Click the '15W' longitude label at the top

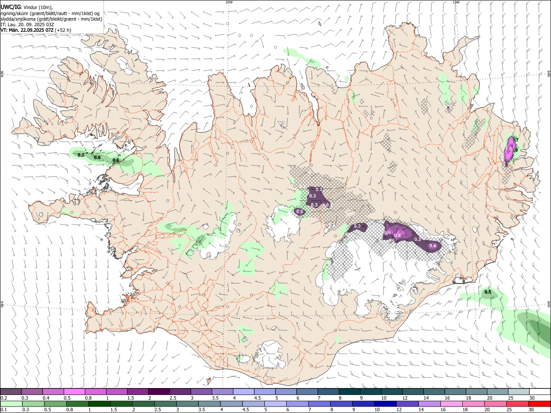click(456, 2)
